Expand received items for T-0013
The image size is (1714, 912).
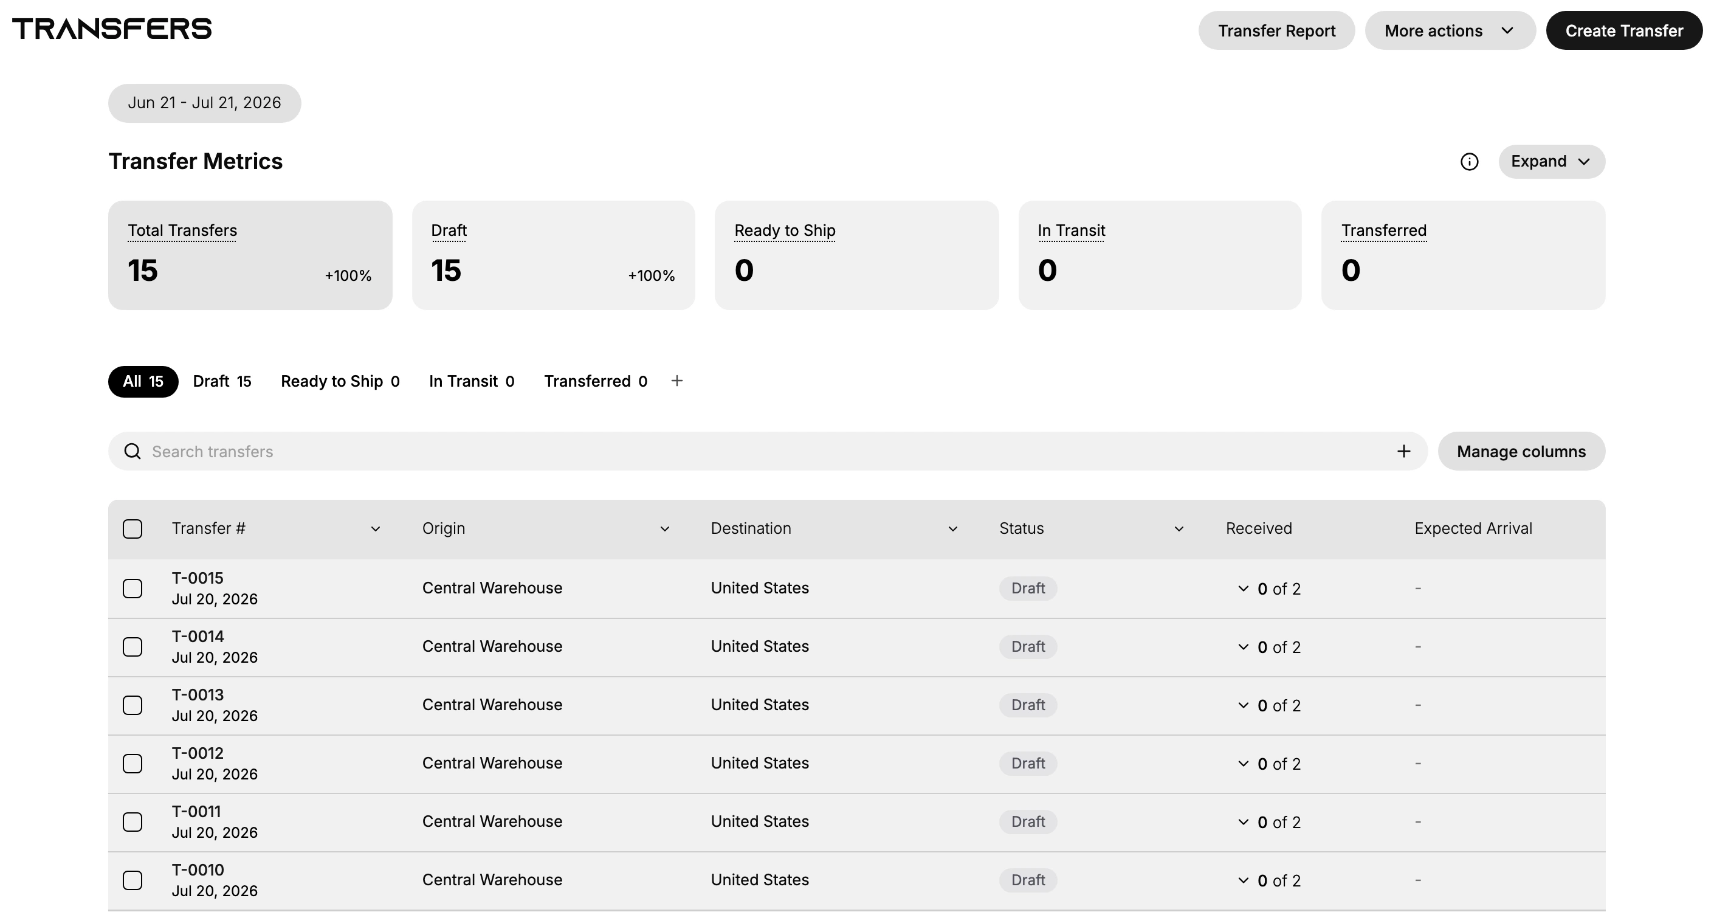tap(1243, 705)
